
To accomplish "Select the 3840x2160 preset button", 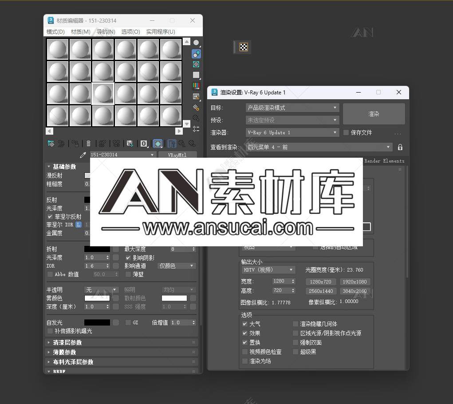I will [x=355, y=291].
